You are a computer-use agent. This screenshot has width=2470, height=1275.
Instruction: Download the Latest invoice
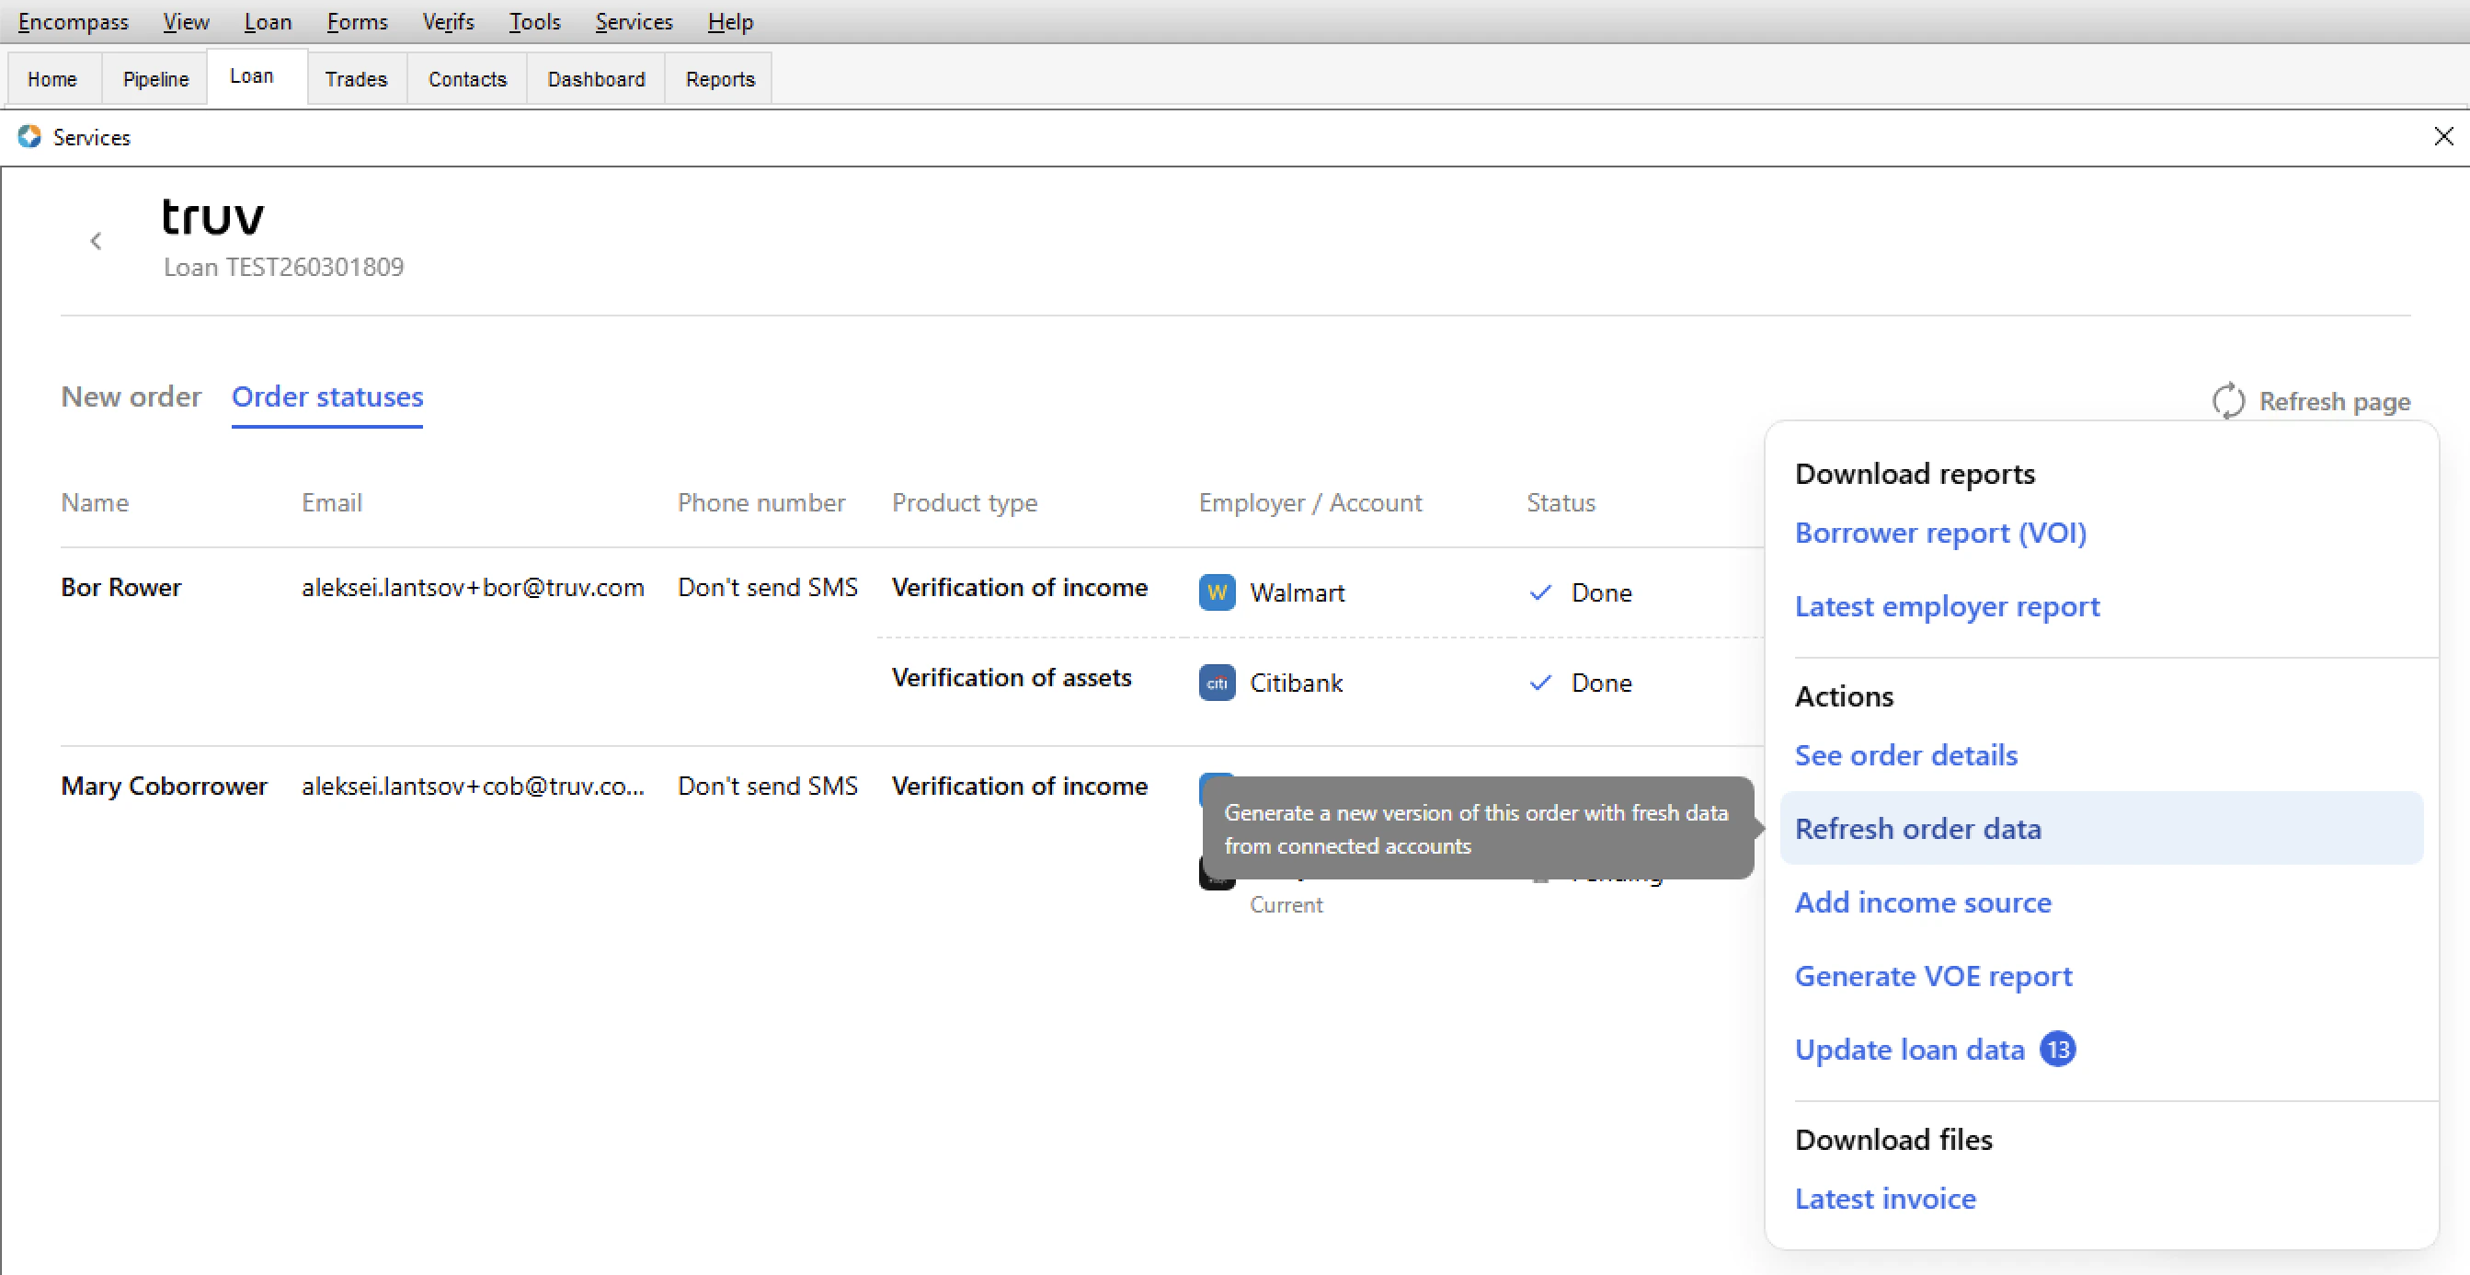tap(1885, 1199)
